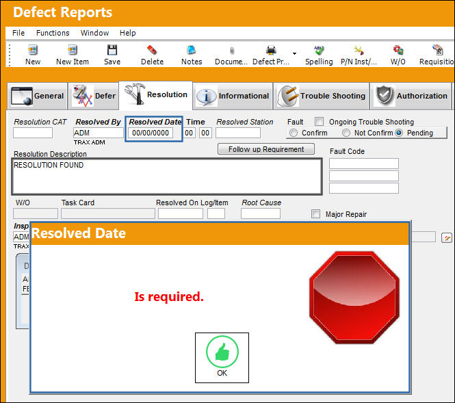
Task: Click the P/N Inst toolbar icon
Action: [359, 50]
